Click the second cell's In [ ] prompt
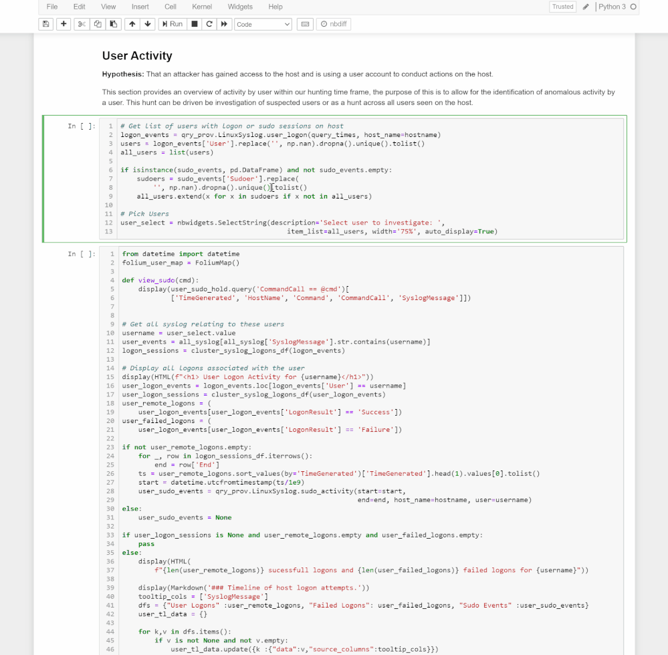 [82, 254]
